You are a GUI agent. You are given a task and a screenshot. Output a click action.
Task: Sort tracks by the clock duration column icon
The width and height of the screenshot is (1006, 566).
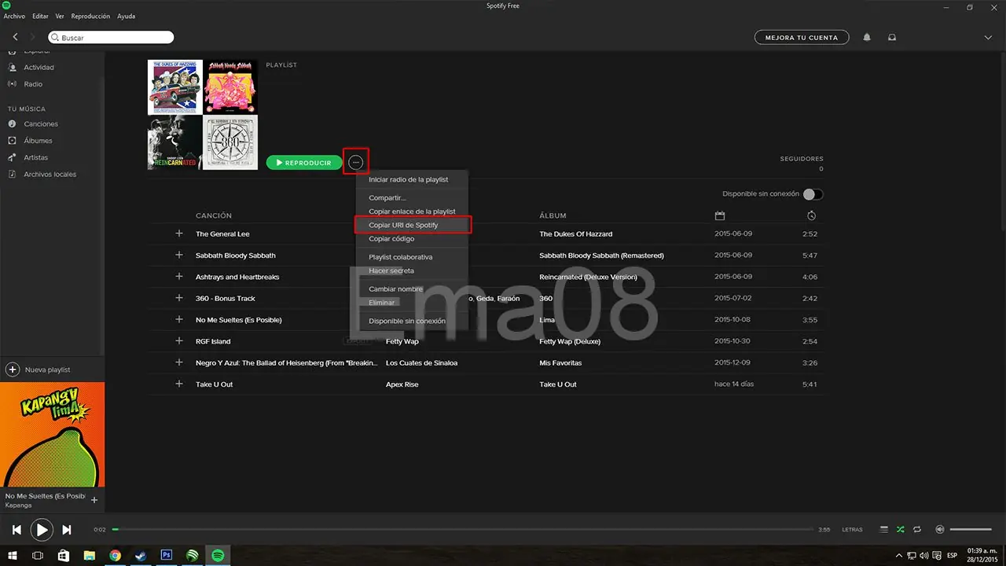coord(812,215)
